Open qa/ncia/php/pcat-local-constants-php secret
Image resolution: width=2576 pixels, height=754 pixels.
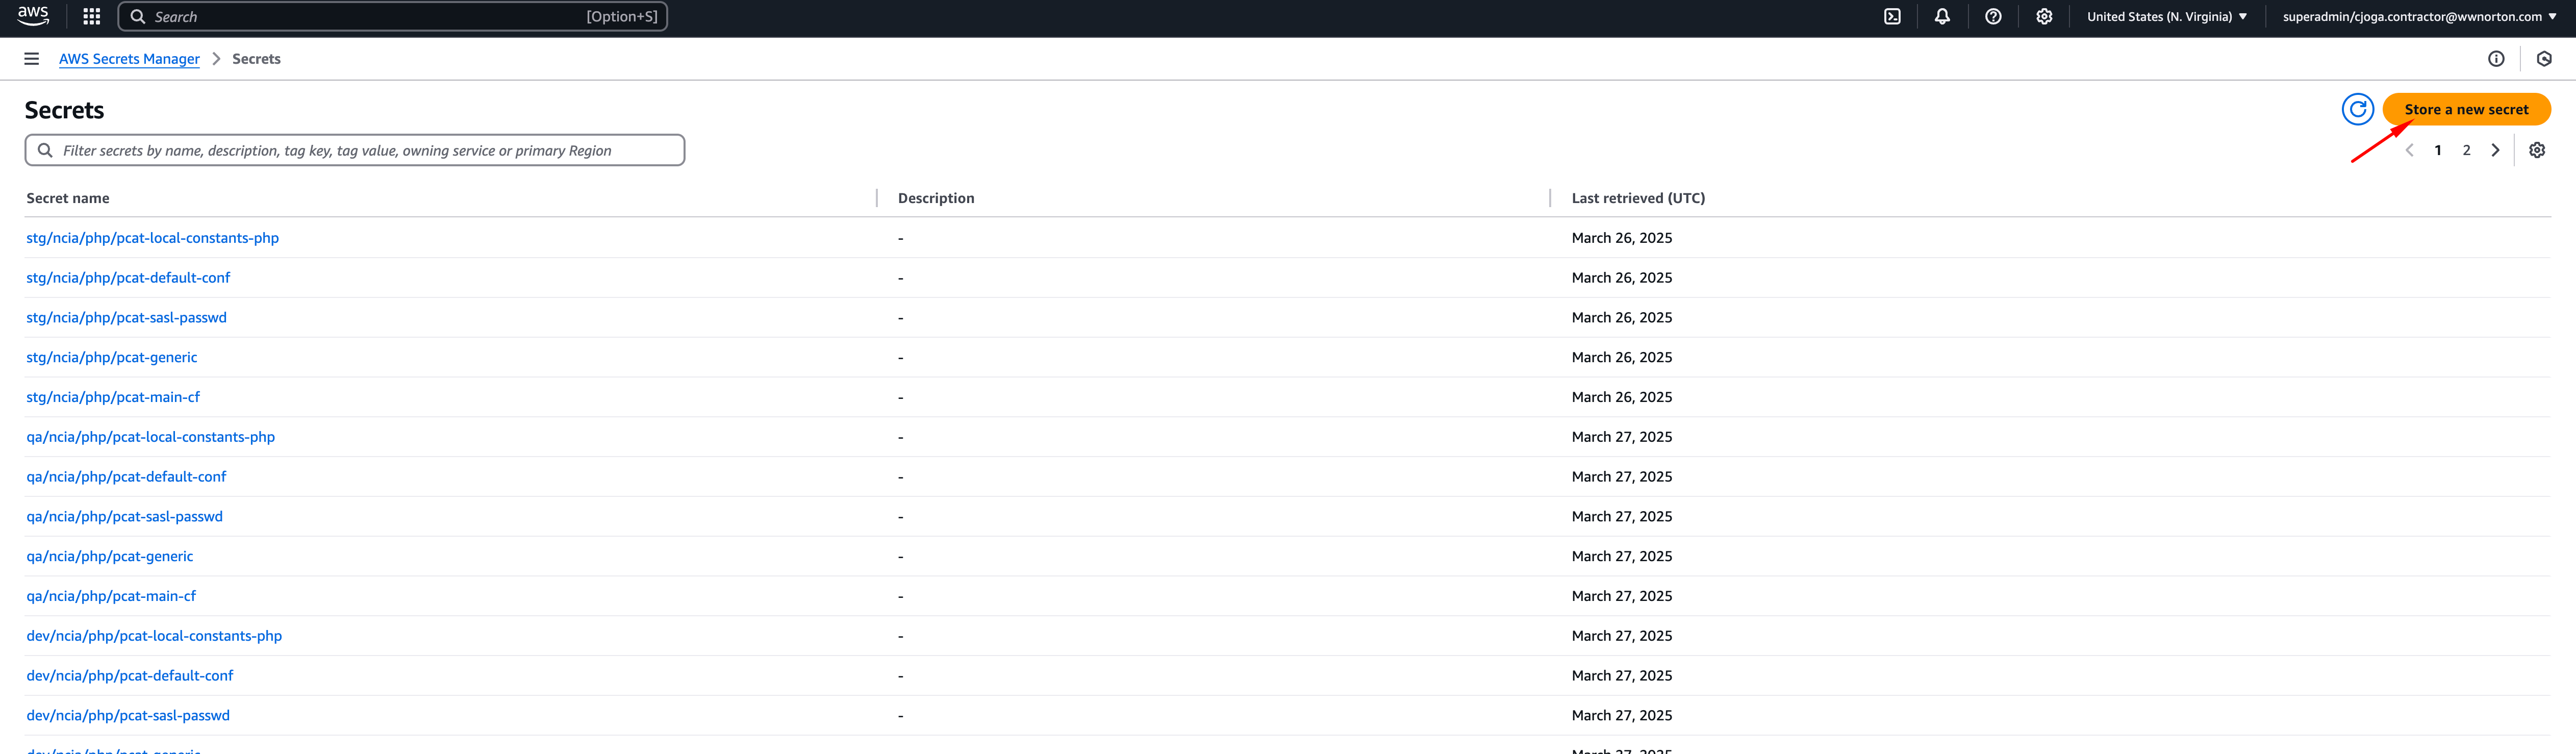point(150,437)
